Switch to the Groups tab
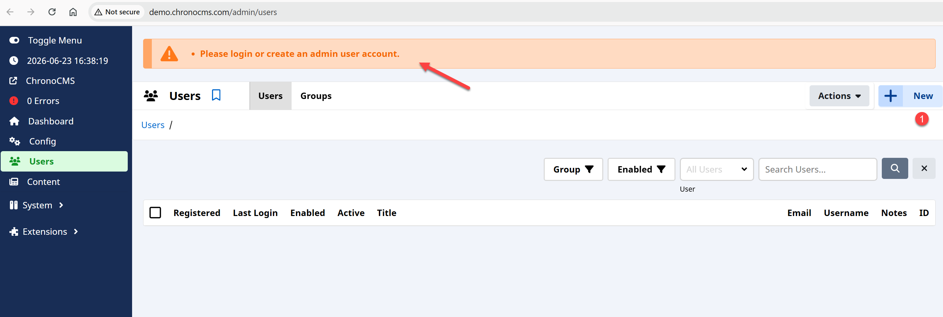This screenshot has height=317, width=943. [316, 96]
